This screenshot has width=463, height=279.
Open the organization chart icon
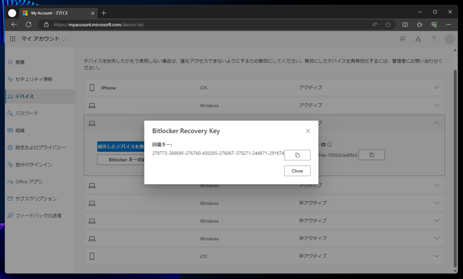click(x=418, y=39)
